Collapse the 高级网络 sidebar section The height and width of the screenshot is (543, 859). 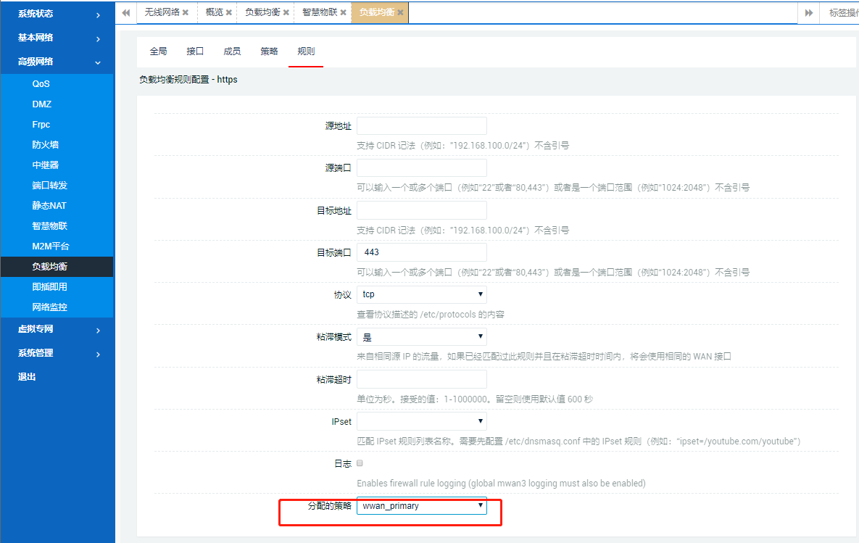tap(57, 62)
